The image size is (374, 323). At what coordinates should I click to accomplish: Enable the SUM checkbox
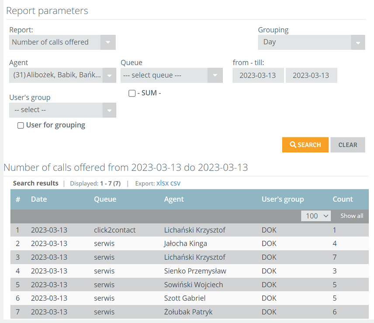[x=132, y=93]
